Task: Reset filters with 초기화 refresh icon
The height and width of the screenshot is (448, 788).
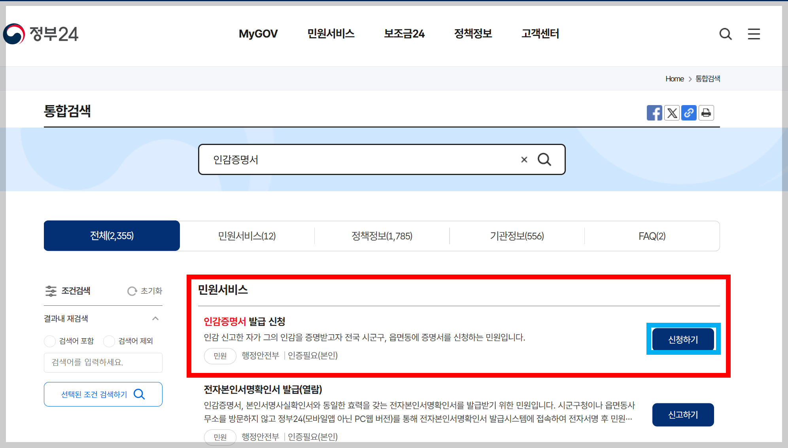Action: click(132, 291)
